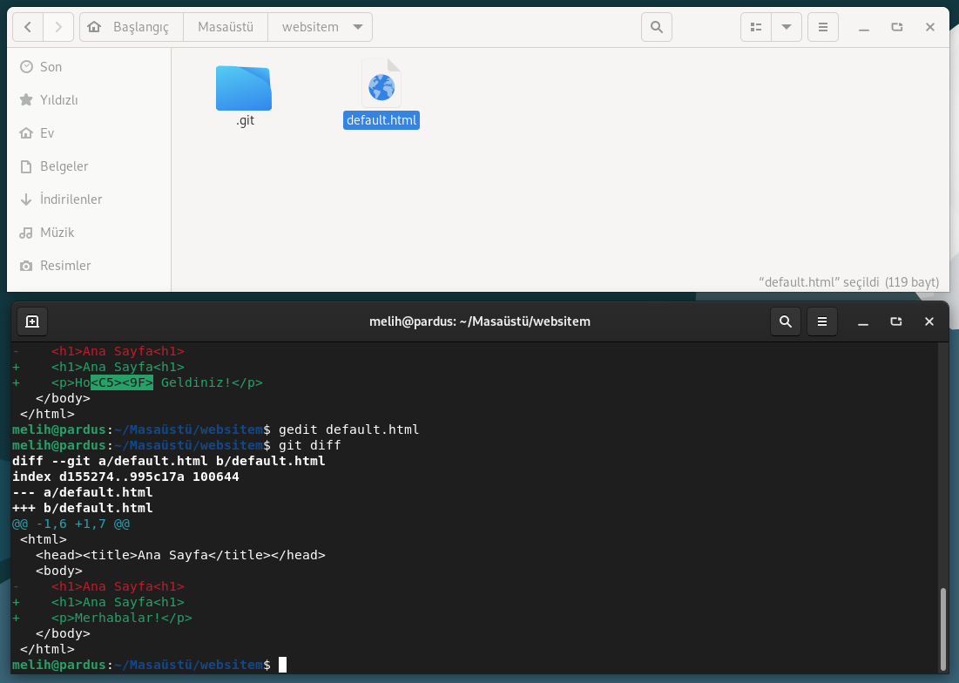959x683 pixels.
Task: Click the status text '"default.html" seçildi (119 bayt)'
Action: pyautogui.click(x=849, y=282)
